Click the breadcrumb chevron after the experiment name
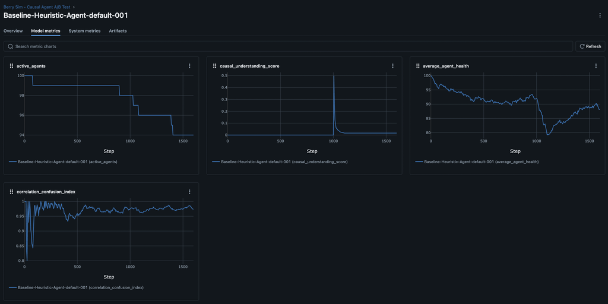Screen dimensions: 608x304 click(x=74, y=7)
